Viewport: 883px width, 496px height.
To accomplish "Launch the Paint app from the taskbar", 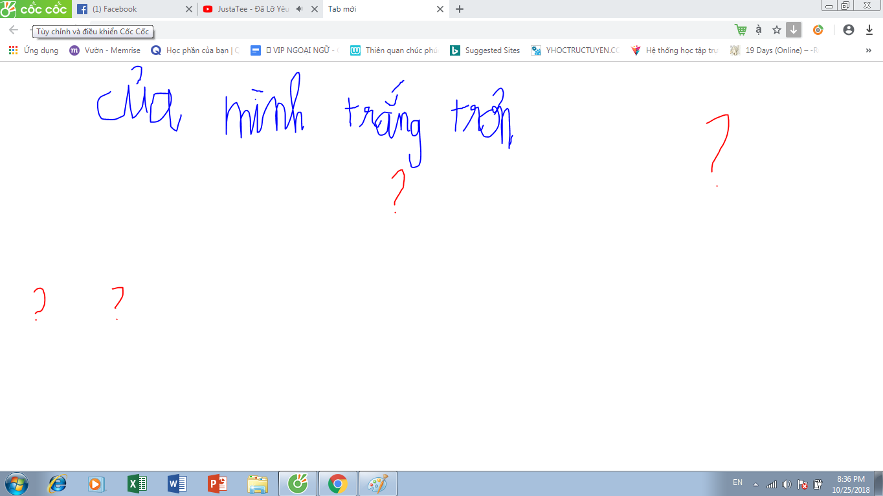I will (378, 484).
